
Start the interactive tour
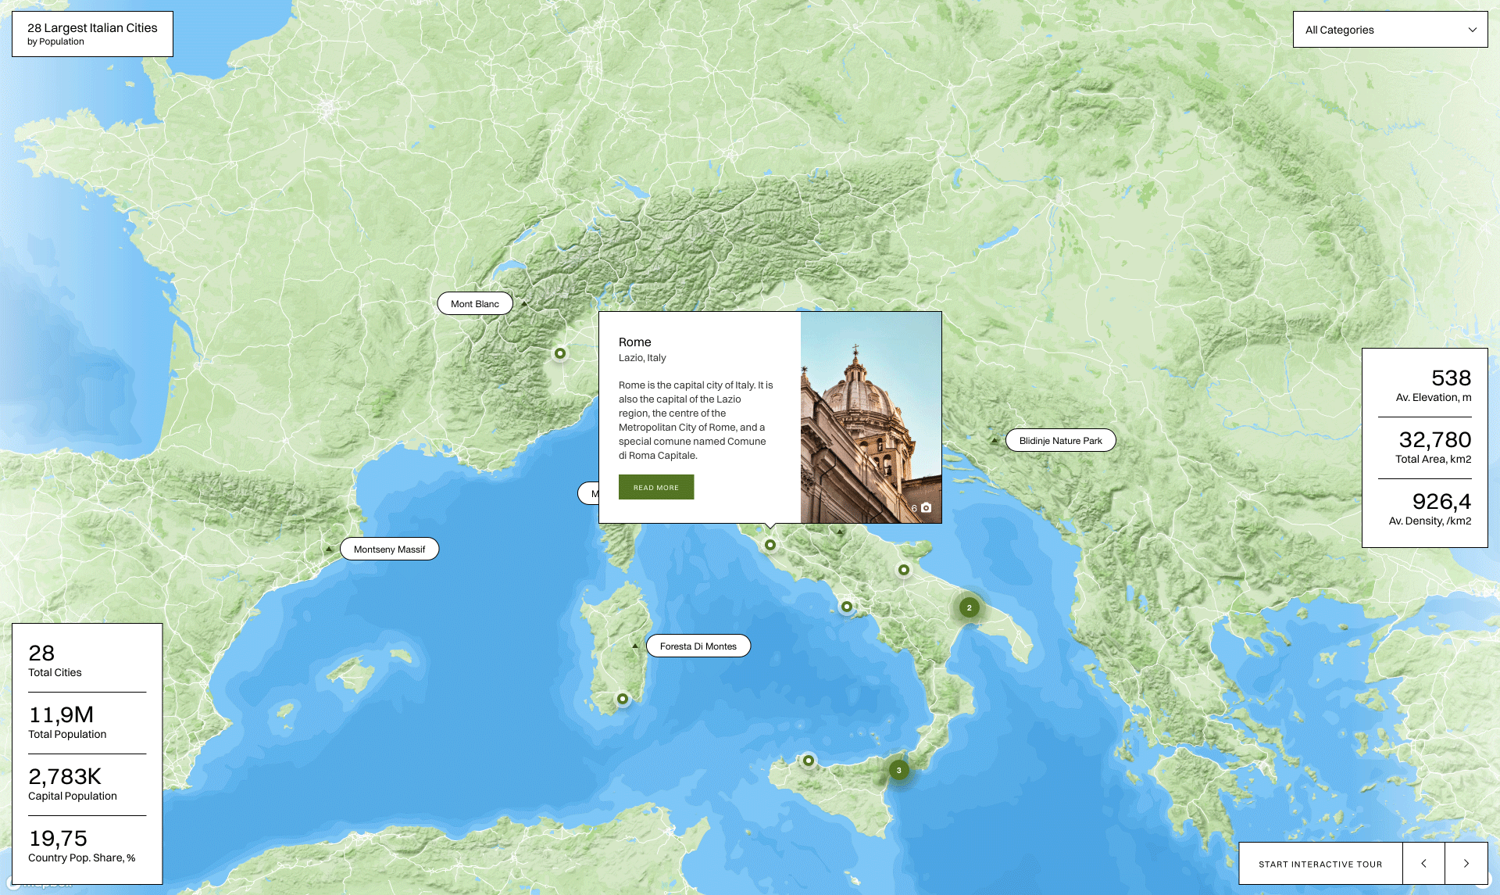[1320, 864]
